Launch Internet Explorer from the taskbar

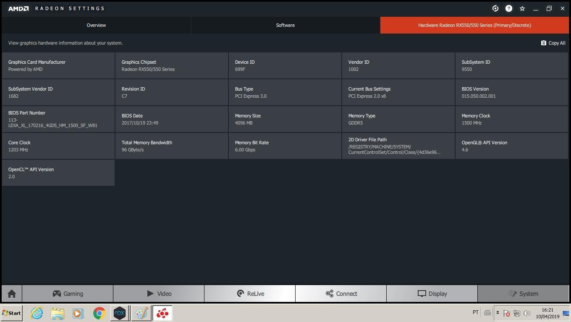tap(37, 313)
